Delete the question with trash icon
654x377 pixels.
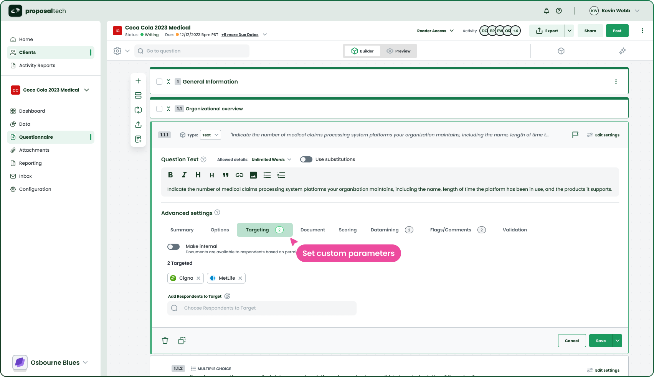click(165, 341)
